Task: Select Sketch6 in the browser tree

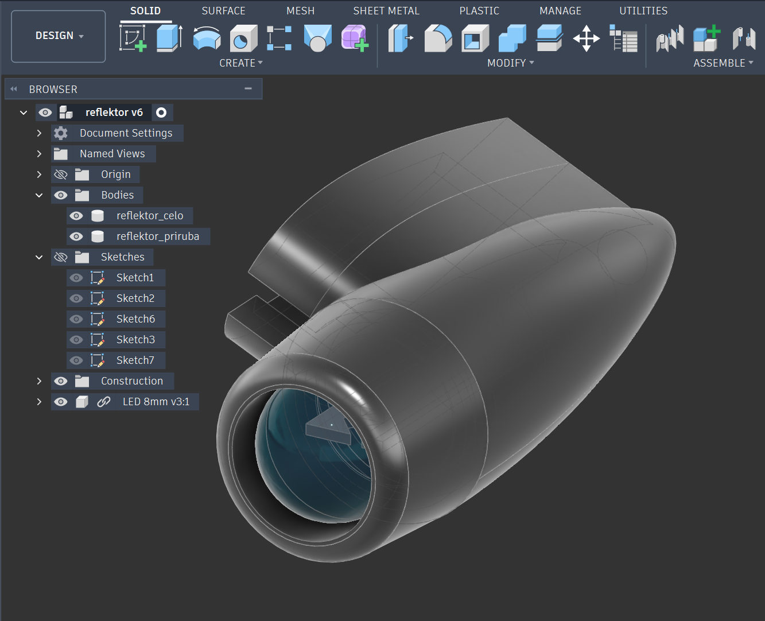Action: pyautogui.click(x=135, y=319)
